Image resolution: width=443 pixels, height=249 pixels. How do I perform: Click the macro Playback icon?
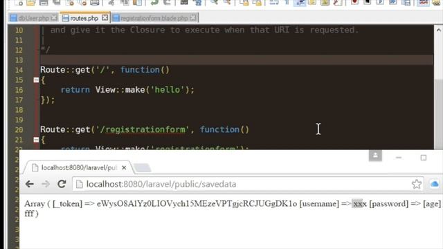point(380,2)
